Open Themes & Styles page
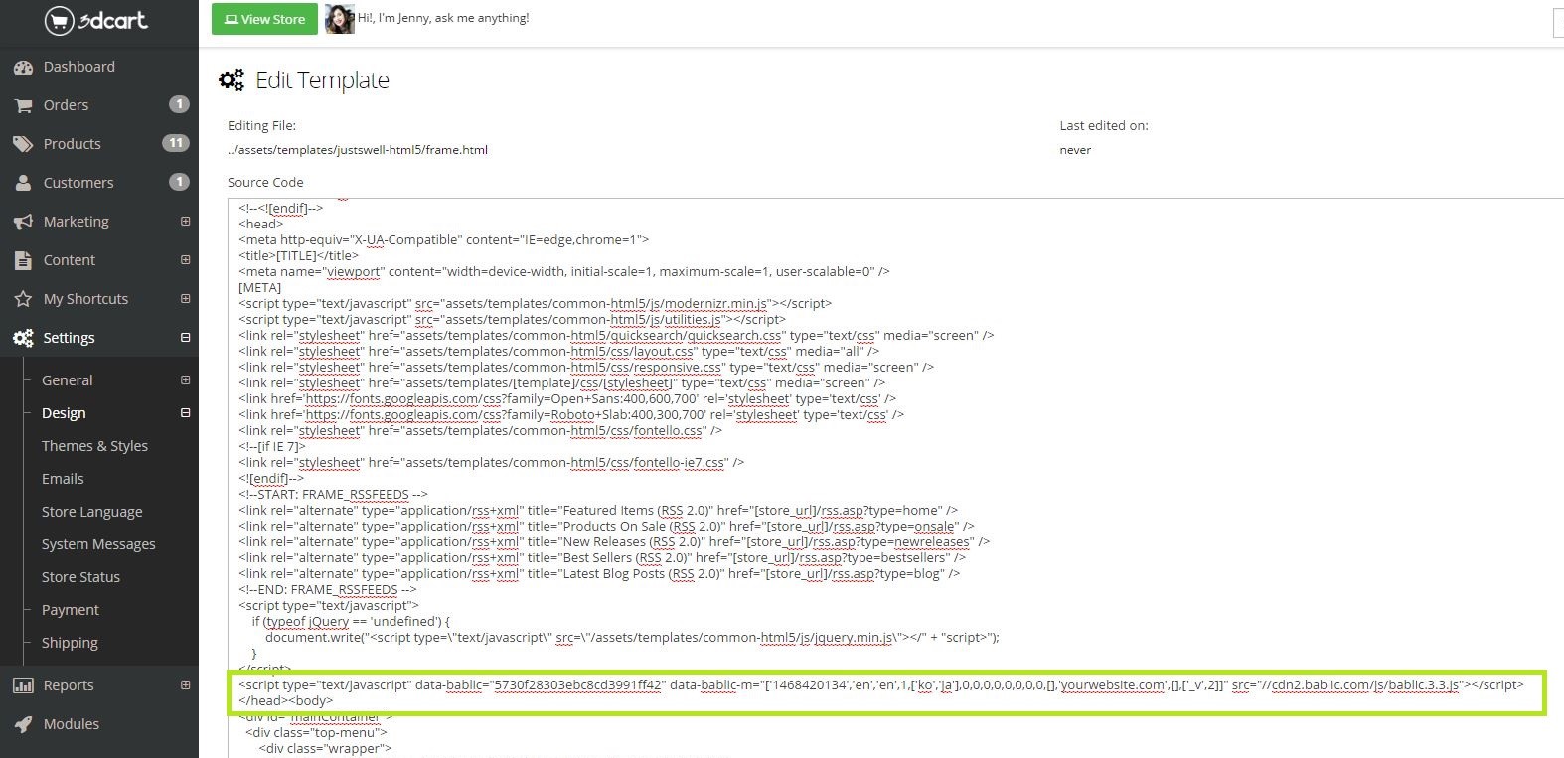Viewport: 1564px width, 758px height. (94, 446)
